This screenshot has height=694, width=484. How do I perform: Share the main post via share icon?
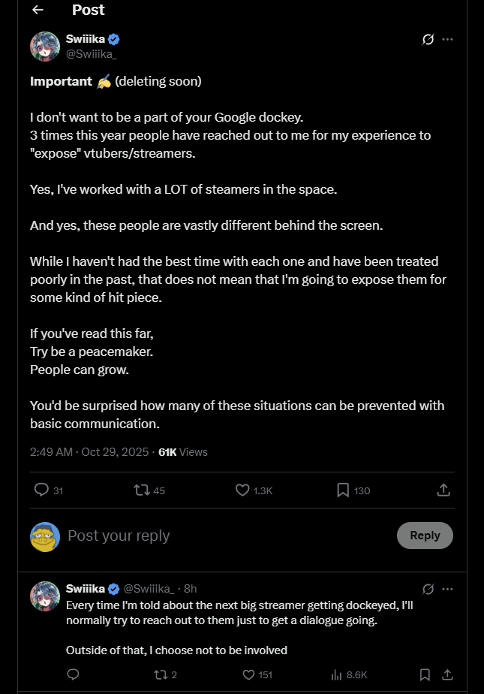tap(443, 490)
